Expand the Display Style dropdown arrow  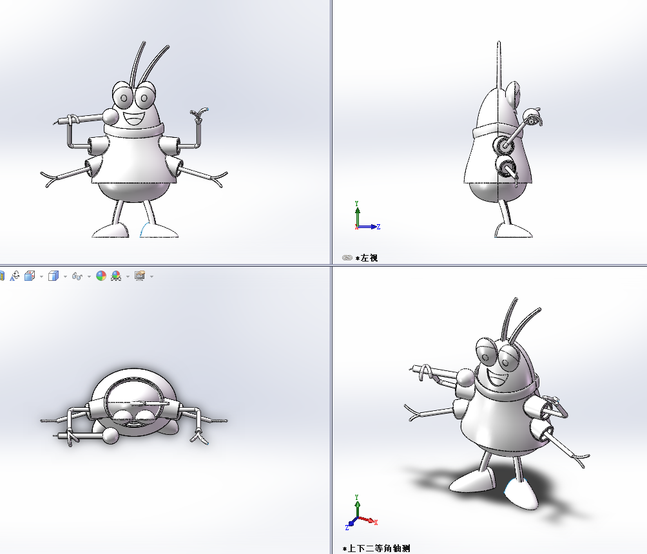(65, 276)
